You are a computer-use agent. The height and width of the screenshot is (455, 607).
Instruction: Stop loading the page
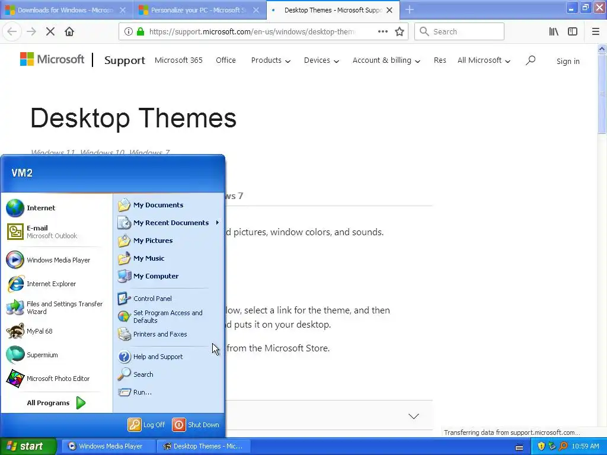click(x=50, y=31)
